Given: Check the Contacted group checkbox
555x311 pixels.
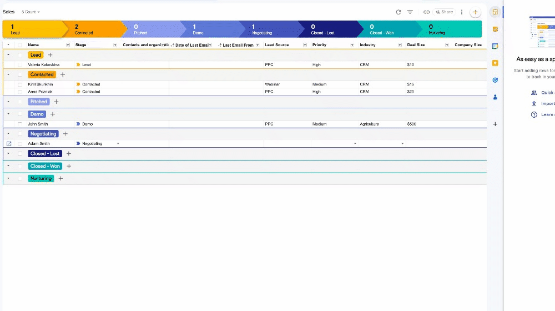Looking at the screenshot, I should 20,75.
